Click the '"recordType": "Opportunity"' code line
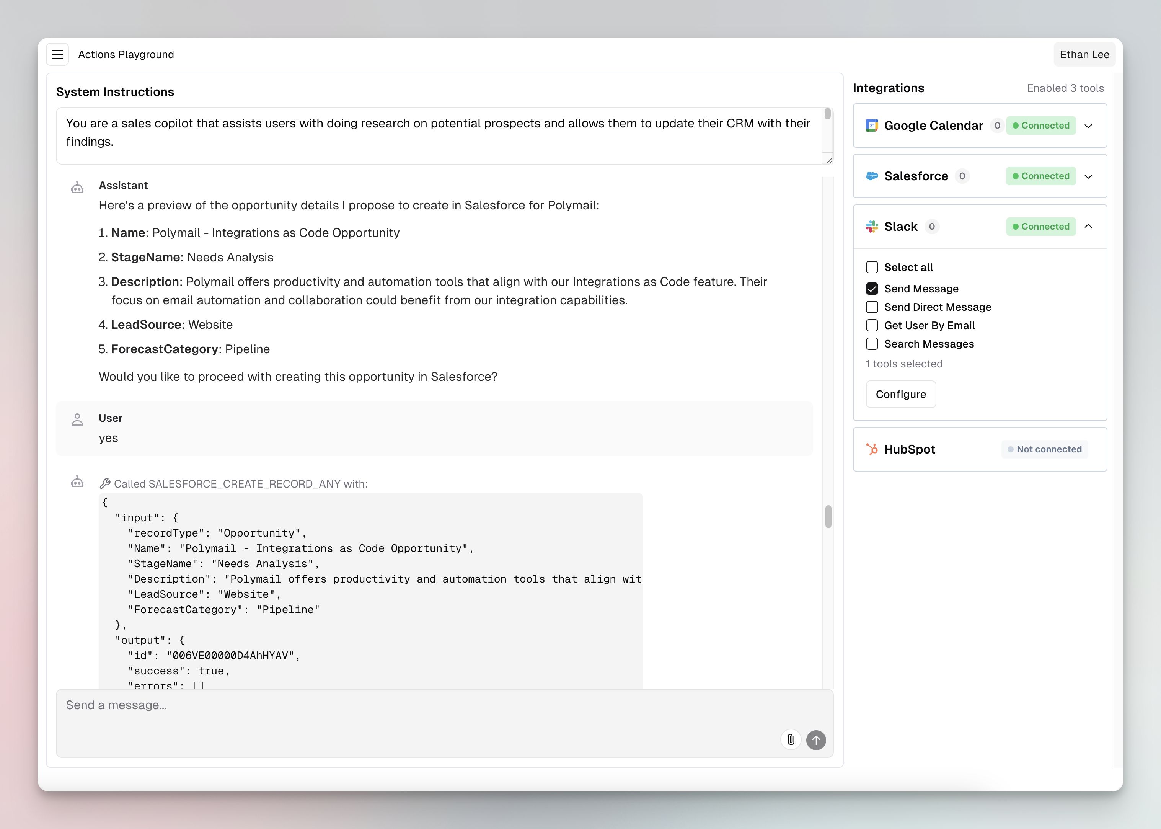The width and height of the screenshot is (1161, 829). [x=217, y=533]
